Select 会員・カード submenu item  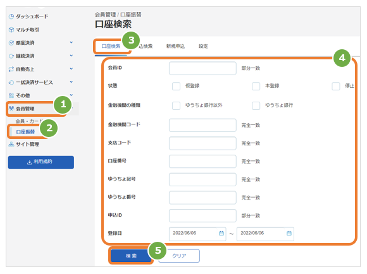click(x=29, y=121)
